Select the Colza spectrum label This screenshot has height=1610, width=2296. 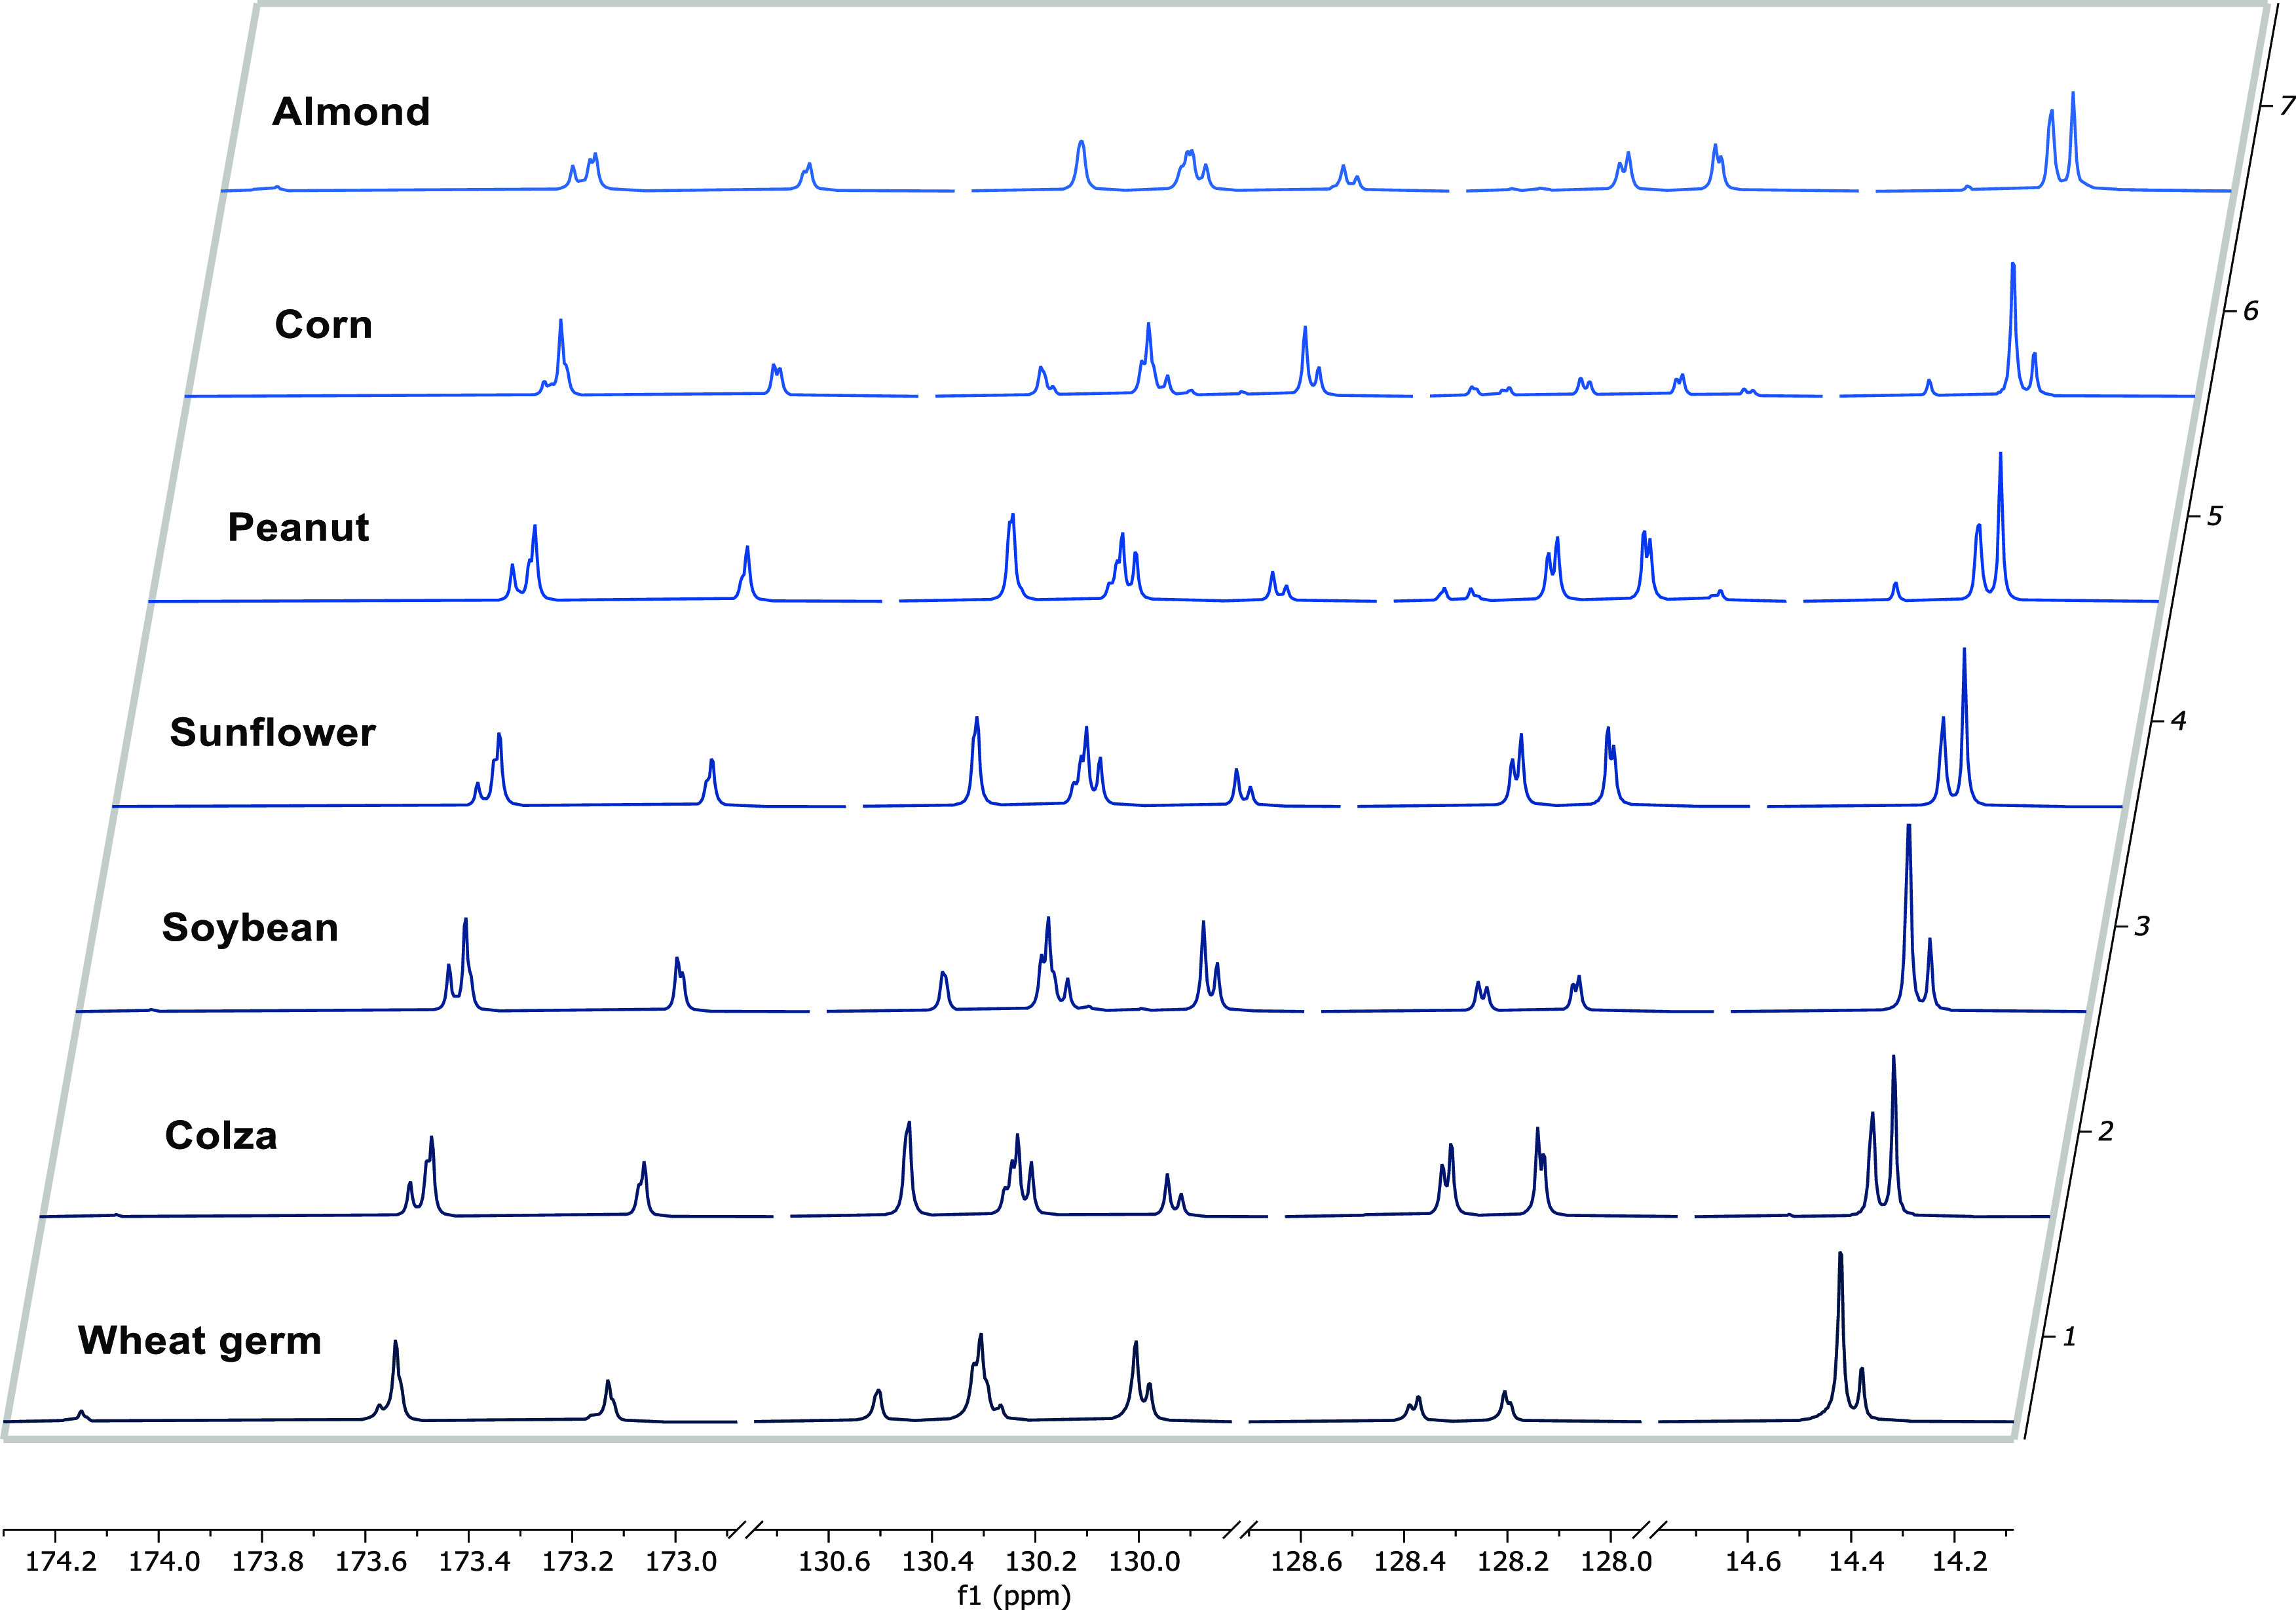[221, 1135]
